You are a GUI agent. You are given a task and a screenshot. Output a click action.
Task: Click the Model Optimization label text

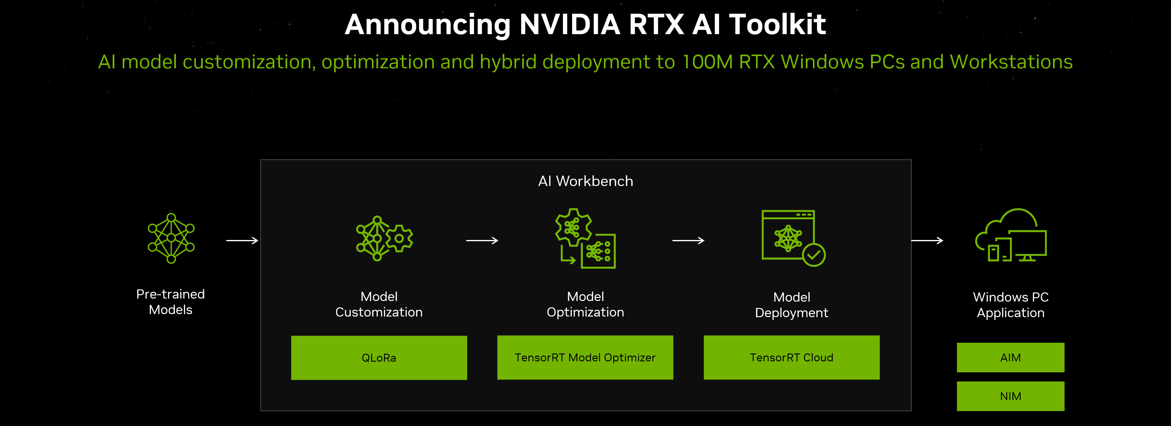585,304
